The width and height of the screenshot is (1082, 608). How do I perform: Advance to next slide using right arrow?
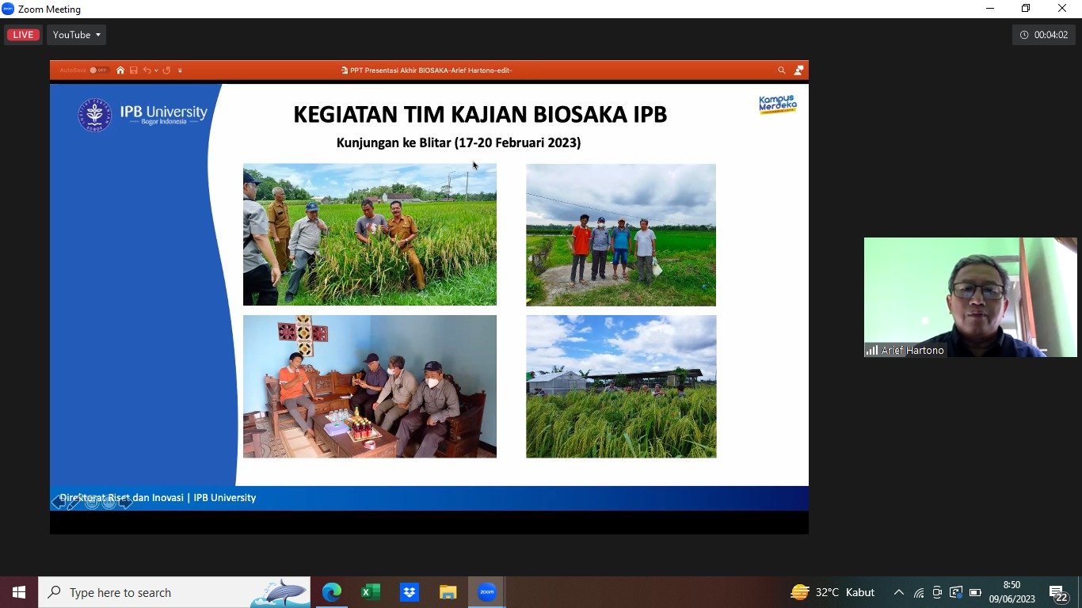click(x=126, y=502)
